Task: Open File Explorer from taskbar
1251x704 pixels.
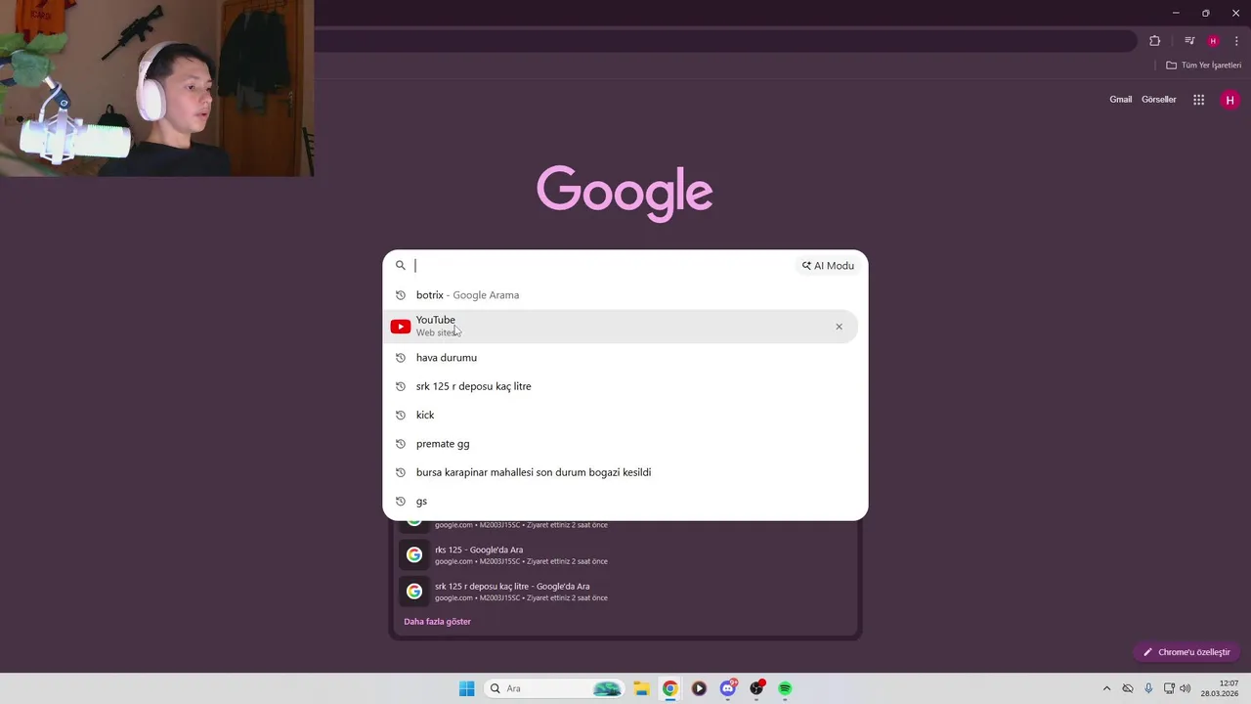Action: (641, 688)
